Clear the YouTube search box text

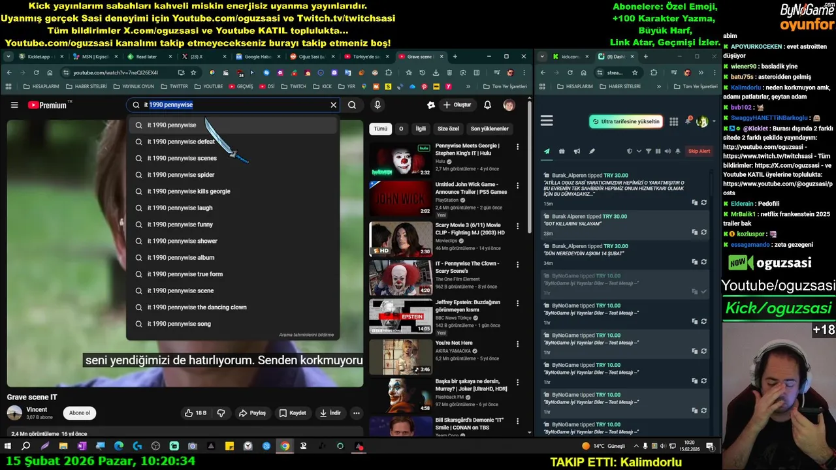tap(333, 105)
